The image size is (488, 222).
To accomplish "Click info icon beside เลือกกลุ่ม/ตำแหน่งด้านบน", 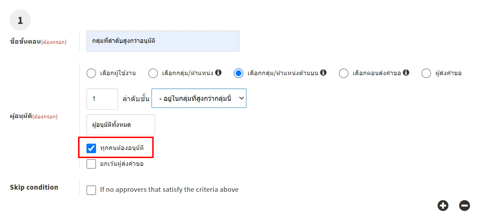I will coord(323,73).
